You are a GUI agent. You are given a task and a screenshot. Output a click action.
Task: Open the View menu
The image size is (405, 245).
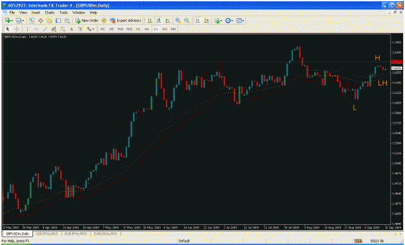click(23, 12)
